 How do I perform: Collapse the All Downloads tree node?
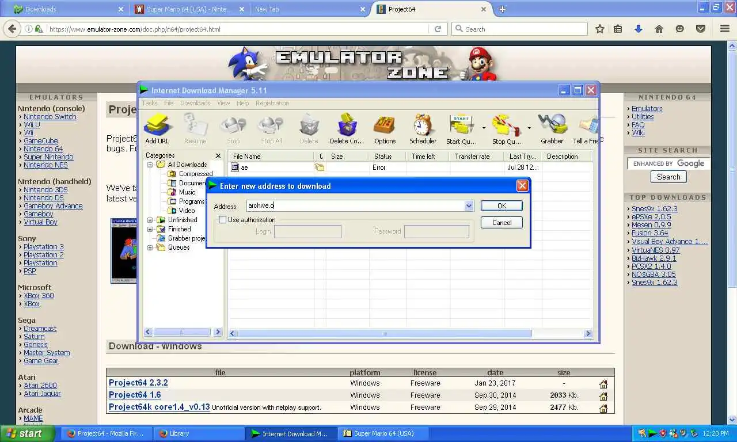coord(150,165)
